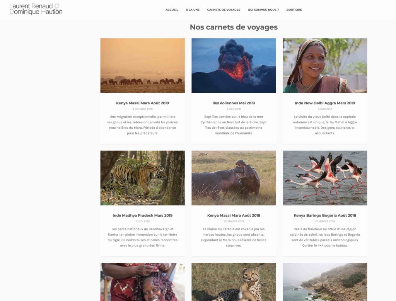Viewport: 396px width, 301px height.
Task: Visit the BOUTIQUE page
Action: tap(294, 10)
